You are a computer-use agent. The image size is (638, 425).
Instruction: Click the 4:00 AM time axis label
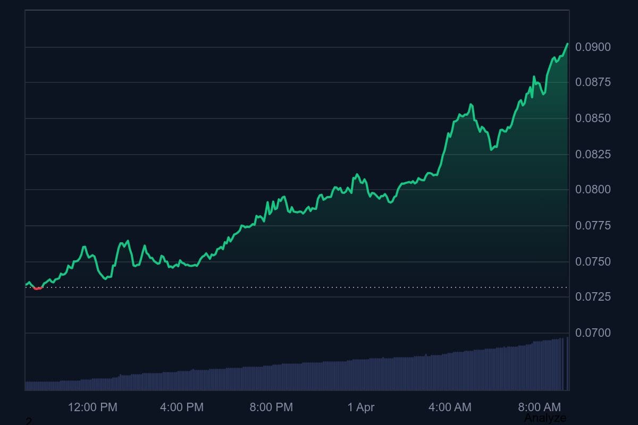pyautogui.click(x=450, y=407)
